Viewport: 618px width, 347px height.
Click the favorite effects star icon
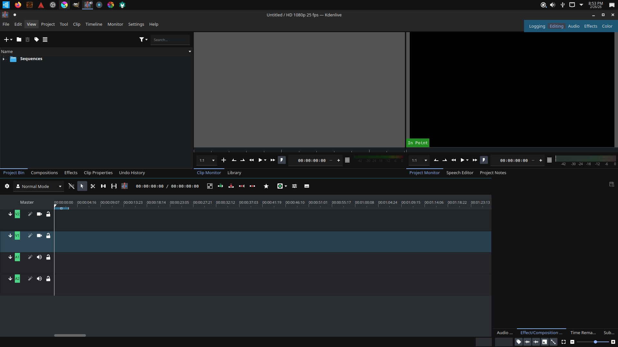pyautogui.click(x=266, y=186)
